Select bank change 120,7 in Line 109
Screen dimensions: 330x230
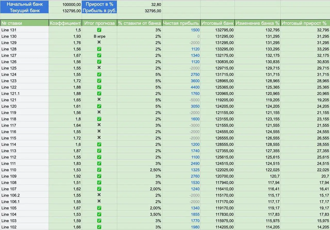275,176
